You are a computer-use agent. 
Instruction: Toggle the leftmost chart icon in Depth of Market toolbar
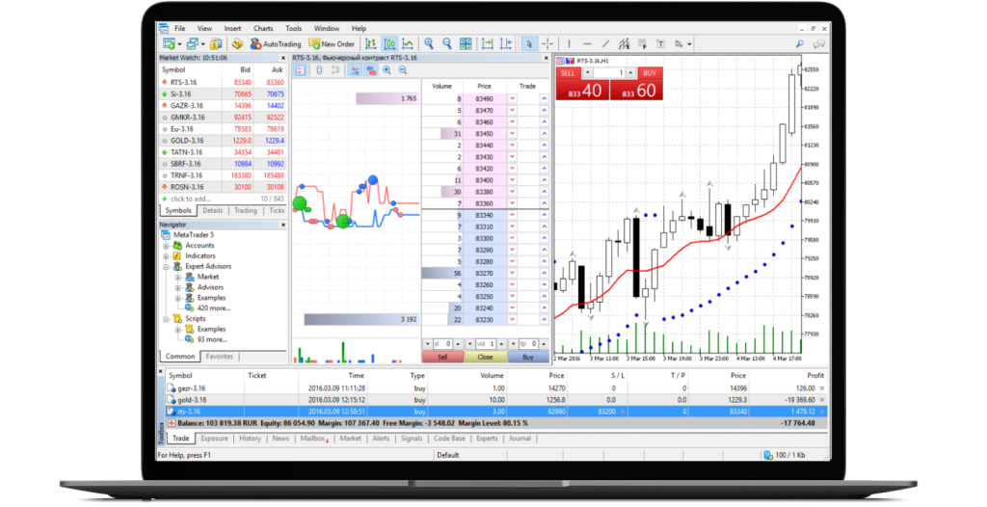(301, 70)
